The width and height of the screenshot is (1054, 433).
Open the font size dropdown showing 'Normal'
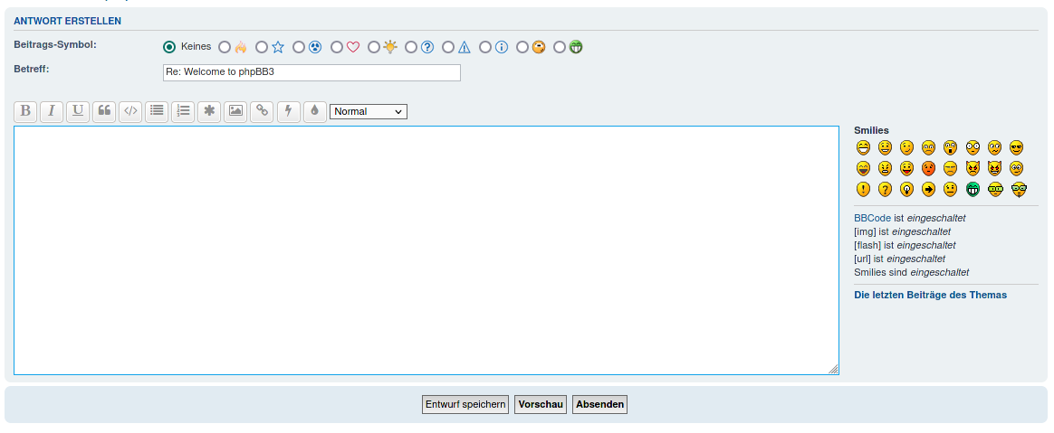point(369,111)
